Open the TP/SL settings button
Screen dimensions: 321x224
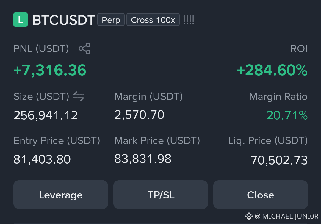[161, 195]
